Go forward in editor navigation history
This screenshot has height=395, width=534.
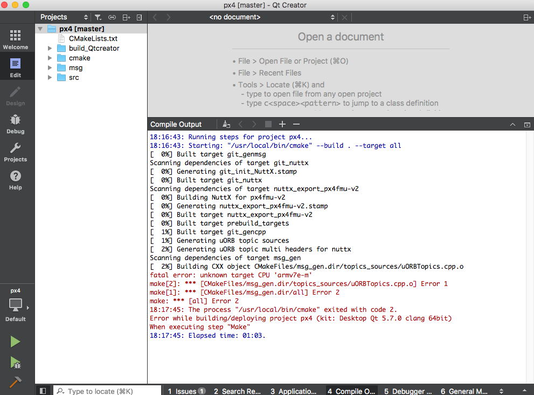coord(168,17)
